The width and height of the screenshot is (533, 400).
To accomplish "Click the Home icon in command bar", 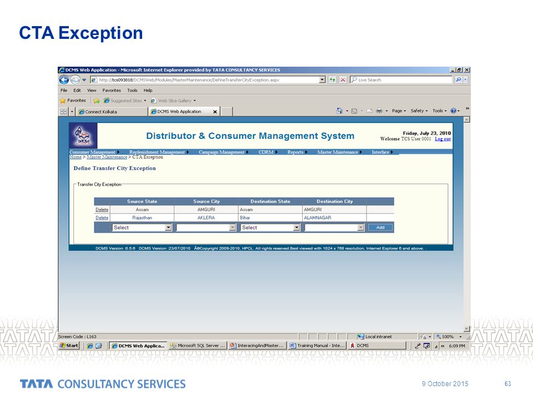I will point(339,111).
